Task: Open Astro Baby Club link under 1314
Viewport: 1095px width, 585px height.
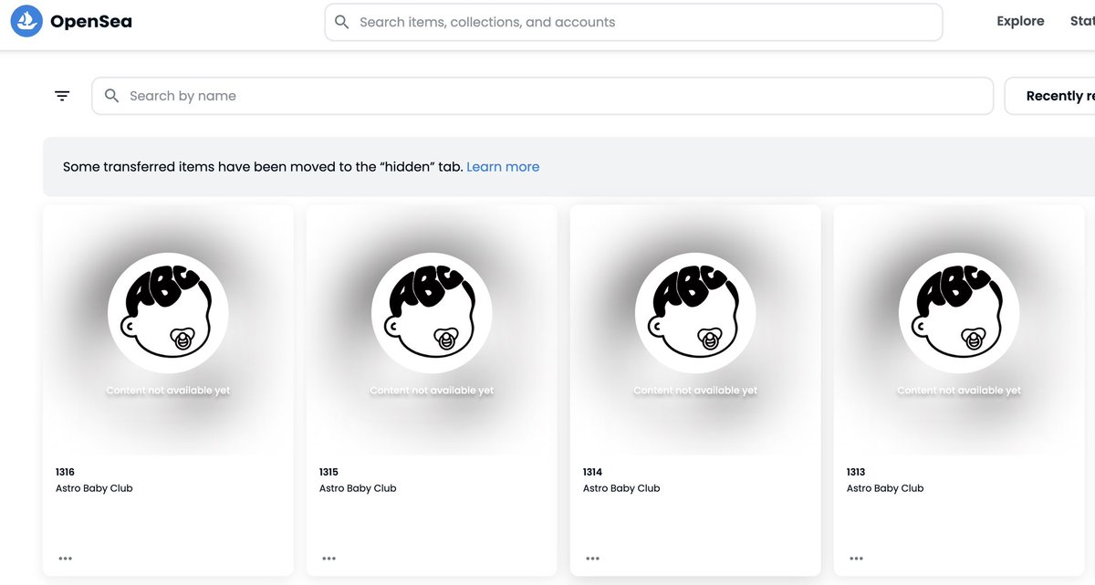Action: (x=621, y=488)
